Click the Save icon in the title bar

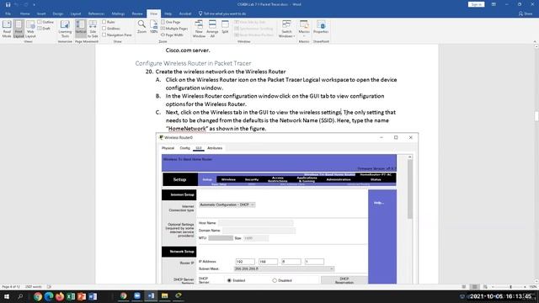(8, 4)
